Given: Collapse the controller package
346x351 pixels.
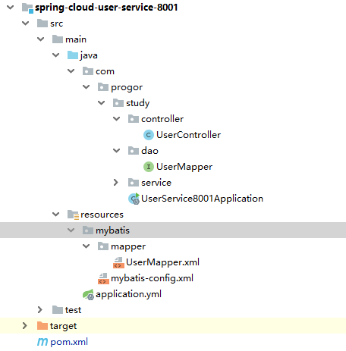Looking at the screenshot, I should 116,119.
